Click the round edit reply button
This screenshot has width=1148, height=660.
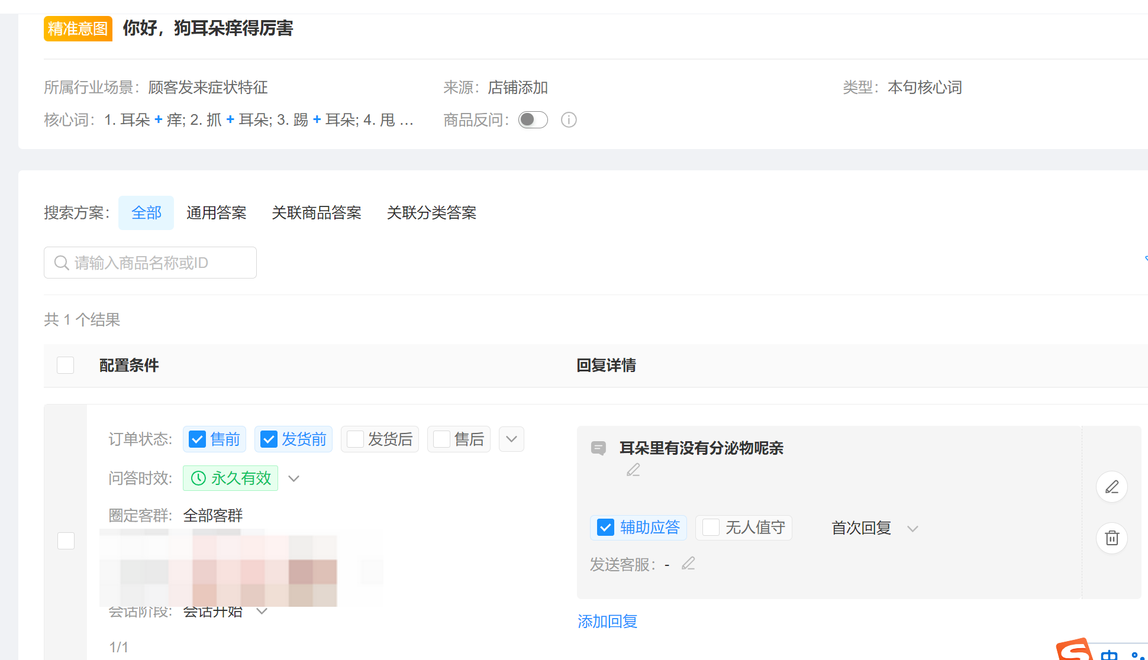click(1112, 487)
